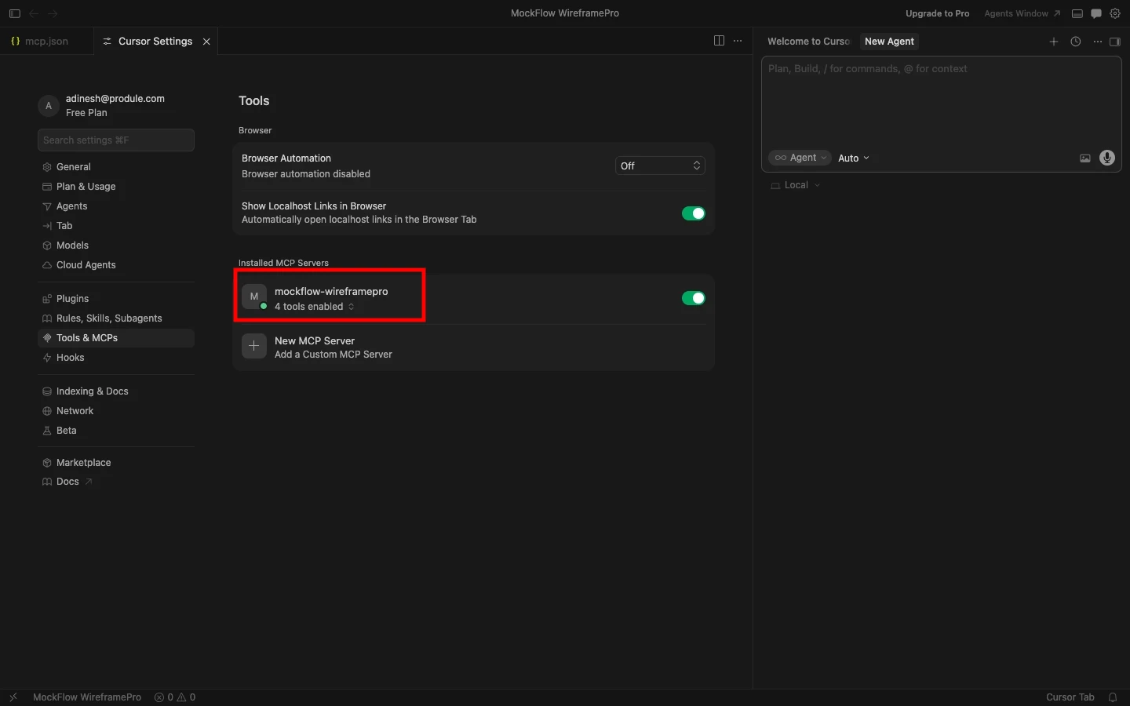Viewport: 1130px width, 706px height.
Task: Open the chat bubble icon in title bar
Action: [x=1096, y=13]
